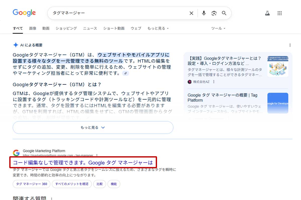The width and height of the screenshot is (301, 200).
Task: Open three-dot menu beside marketingplatform URL
Action: point(97,155)
